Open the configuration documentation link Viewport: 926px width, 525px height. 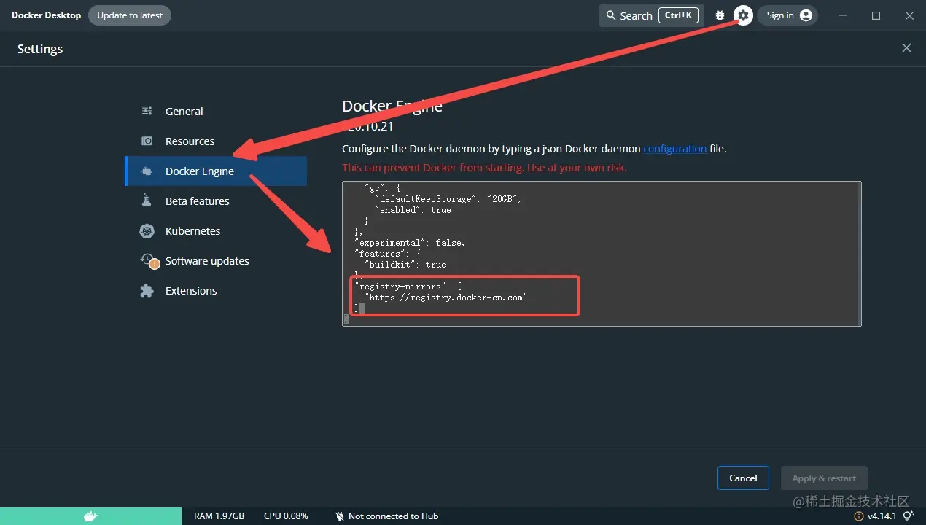674,148
